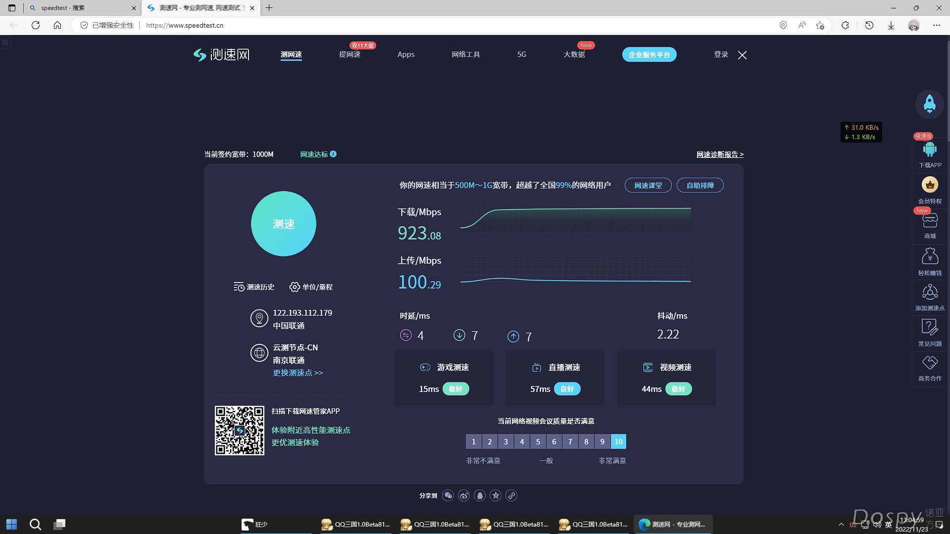Expand 更换测速点 server options
The height and width of the screenshot is (534, 950).
coord(298,373)
